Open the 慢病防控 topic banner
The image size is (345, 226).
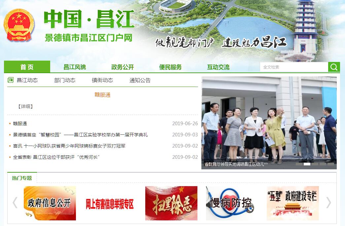[232, 203]
